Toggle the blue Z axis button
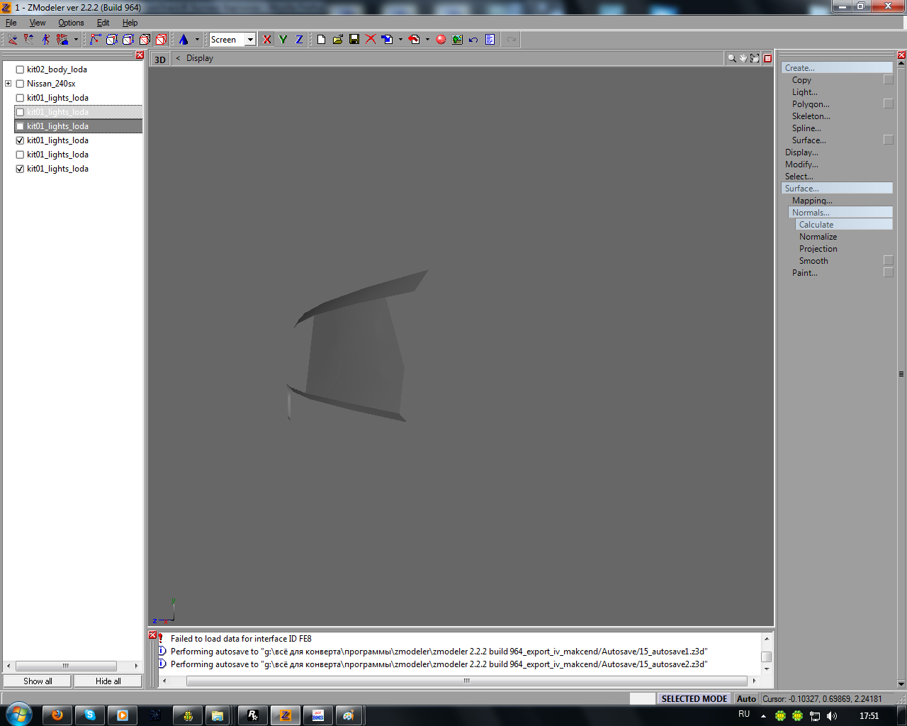 299,40
